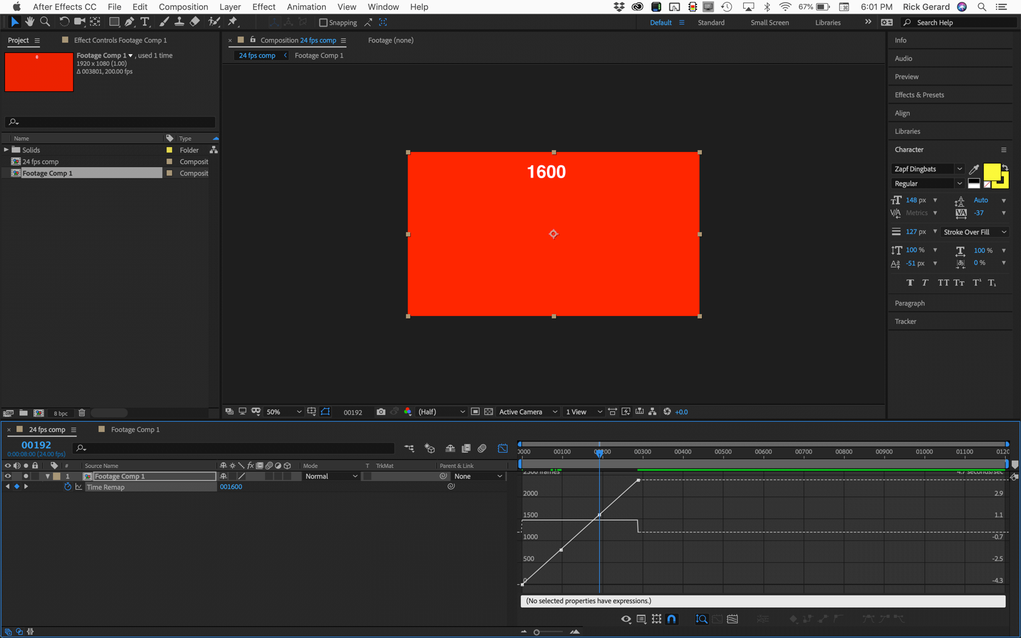Switch to Footage Comp 1 timeline tab
This screenshot has height=638, width=1021.
(x=135, y=430)
